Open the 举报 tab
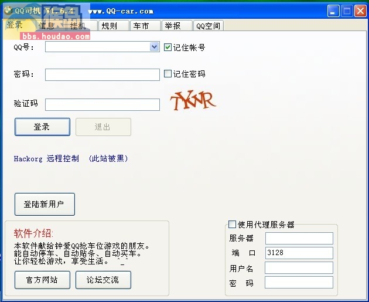This screenshot has height=302, width=369. [x=177, y=25]
